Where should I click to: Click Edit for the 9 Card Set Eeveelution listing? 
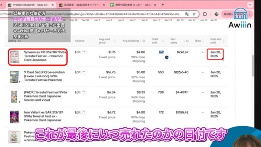click(78, 72)
